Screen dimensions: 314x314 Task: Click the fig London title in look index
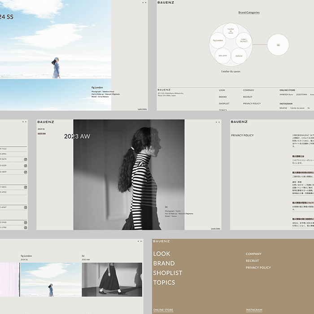[26, 256]
